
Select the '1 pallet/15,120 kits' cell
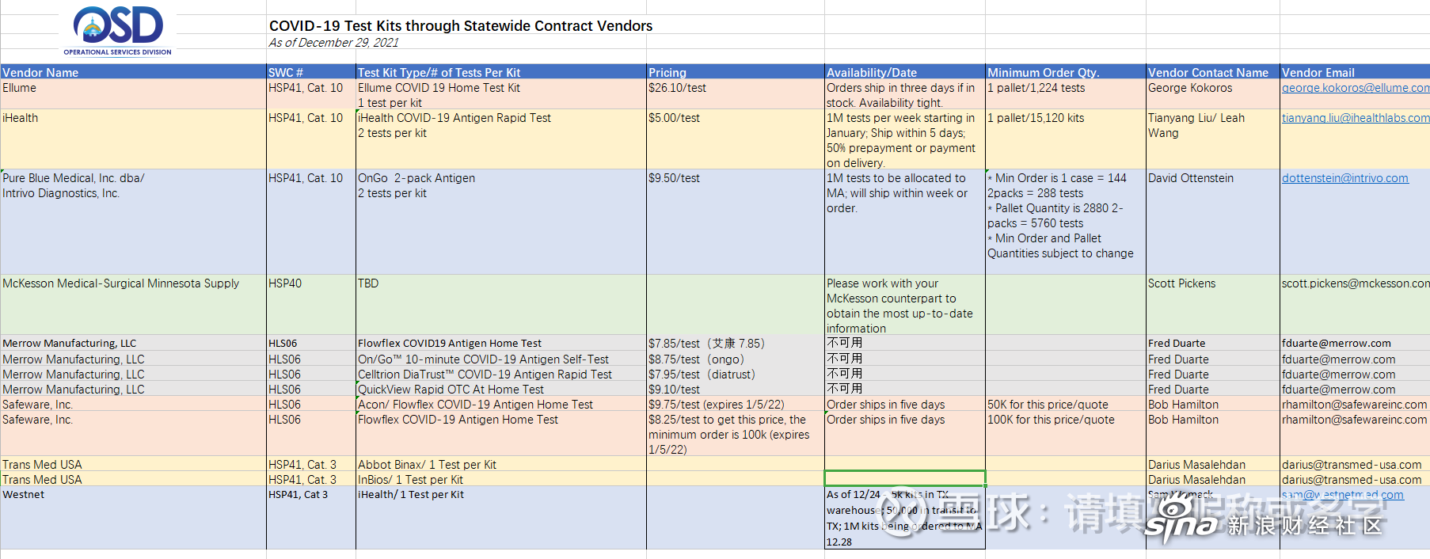click(1066, 139)
